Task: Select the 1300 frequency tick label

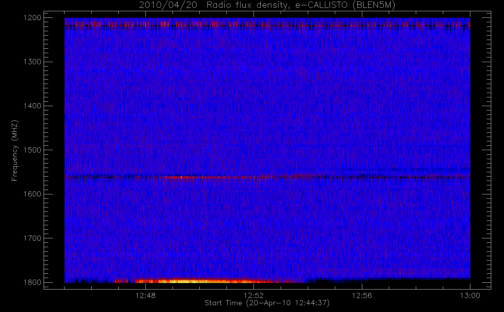Action: click(x=32, y=62)
